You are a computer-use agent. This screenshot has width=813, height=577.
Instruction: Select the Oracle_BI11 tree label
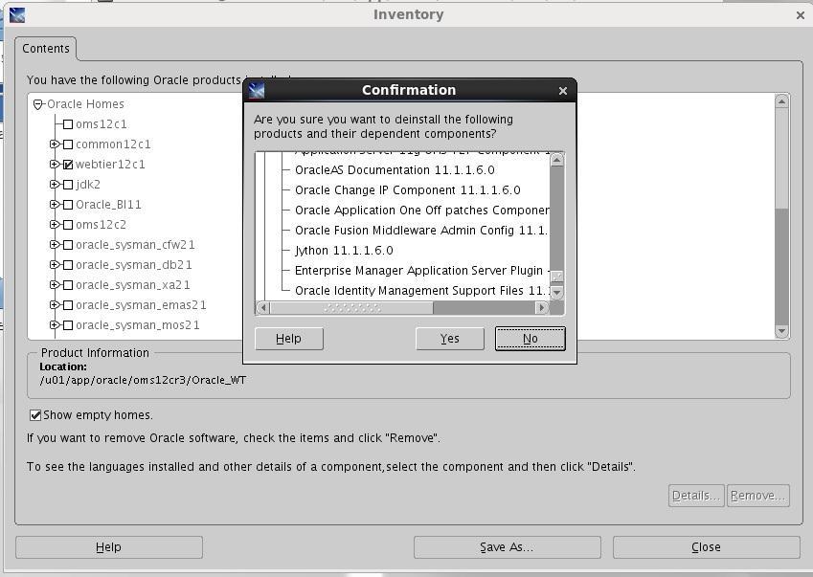coord(108,205)
